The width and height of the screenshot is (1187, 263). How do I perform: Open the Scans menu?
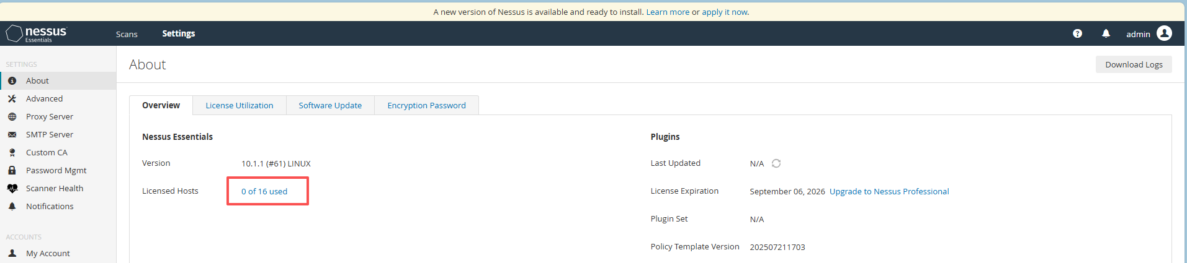(x=127, y=34)
